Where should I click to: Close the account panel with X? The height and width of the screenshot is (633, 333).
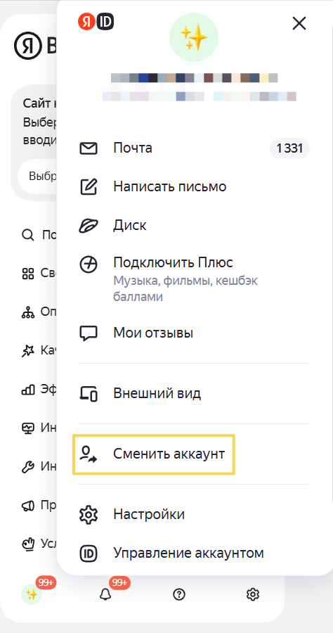(x=299, y=24)
